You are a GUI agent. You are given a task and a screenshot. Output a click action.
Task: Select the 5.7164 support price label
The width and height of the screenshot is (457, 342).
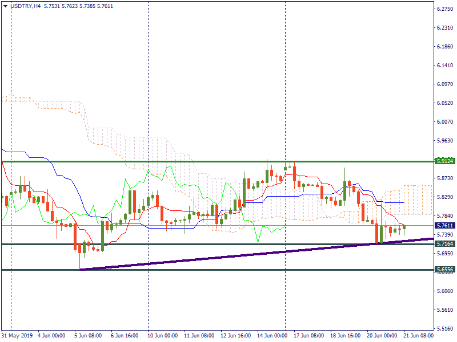point(445,244)
